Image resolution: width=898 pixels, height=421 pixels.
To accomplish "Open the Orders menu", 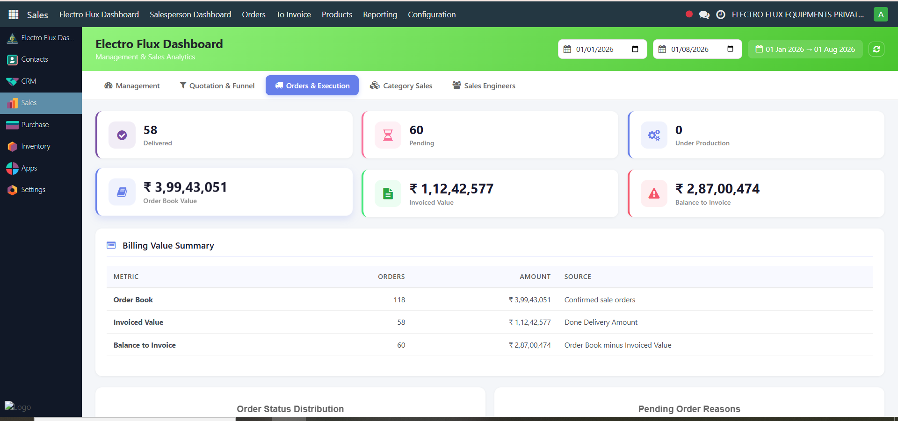I will (253, 14).
